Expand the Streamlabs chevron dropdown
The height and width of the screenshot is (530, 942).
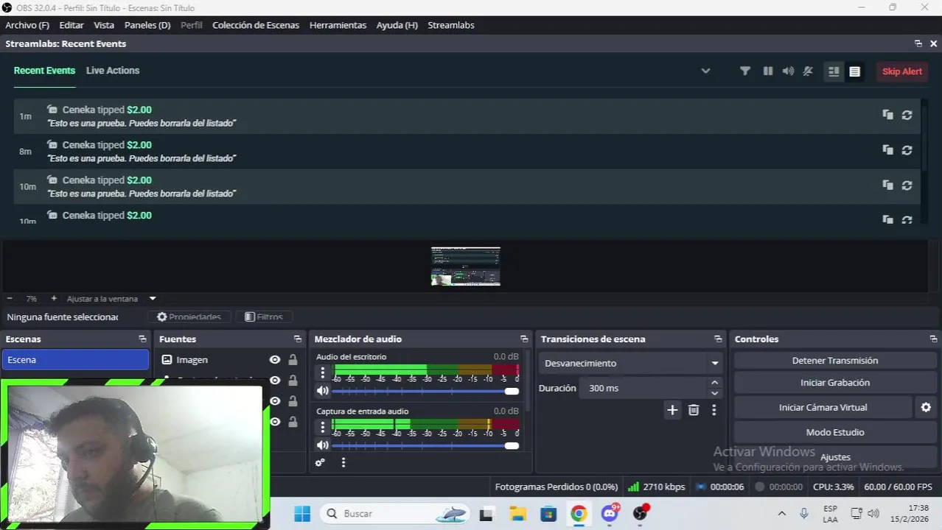click(x=705, y=71)
